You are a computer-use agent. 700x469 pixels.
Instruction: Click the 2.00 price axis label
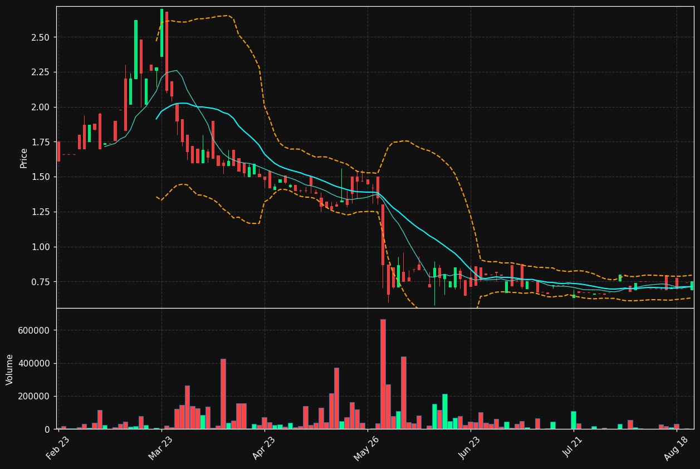tap(42, 107)
